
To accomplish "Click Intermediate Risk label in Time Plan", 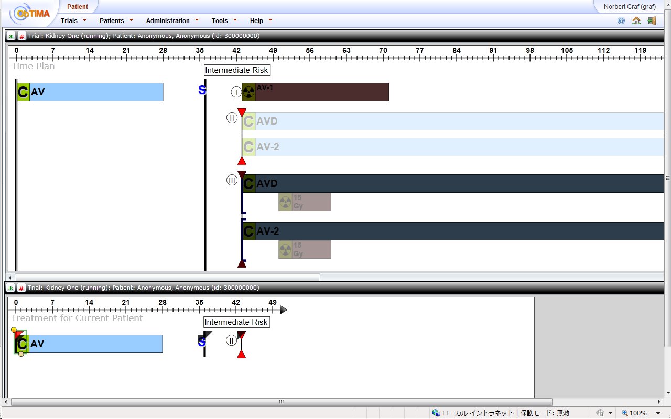I will [236, 70].
